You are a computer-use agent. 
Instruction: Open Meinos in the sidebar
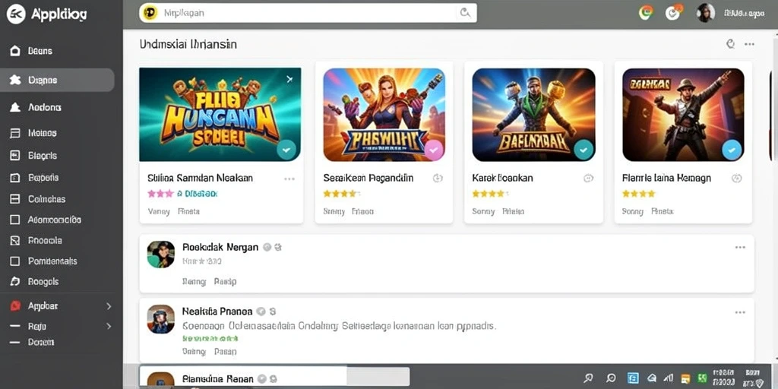click(33, 133)
